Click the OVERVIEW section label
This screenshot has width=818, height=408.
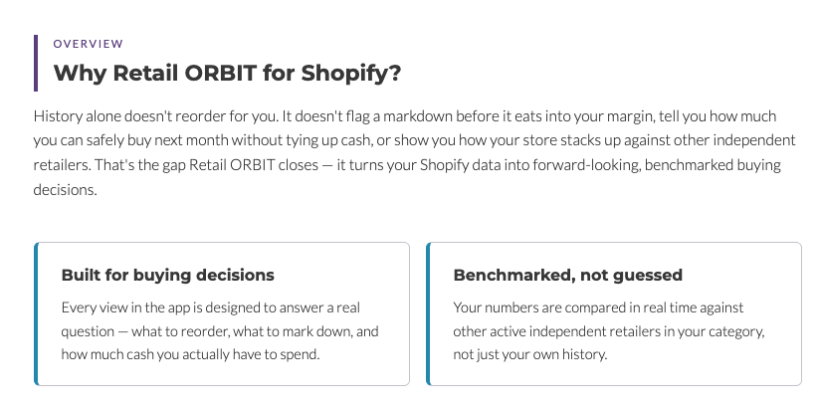point(89,44)
